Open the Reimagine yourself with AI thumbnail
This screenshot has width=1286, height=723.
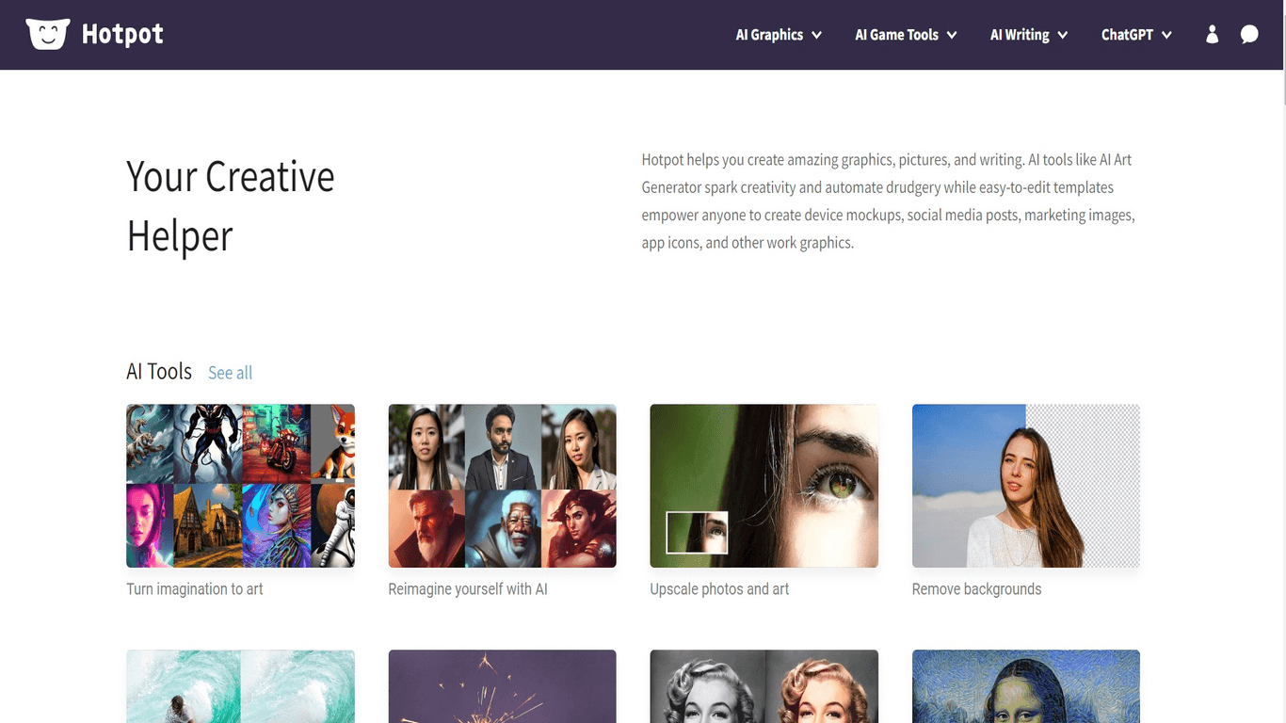502,486
